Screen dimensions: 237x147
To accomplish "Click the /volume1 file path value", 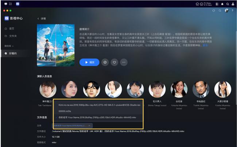I will point(118,131).
